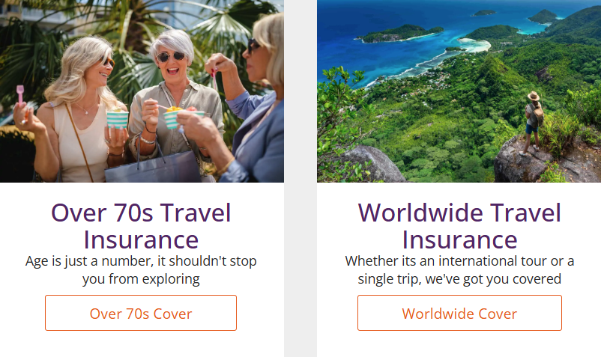The image size is (601, 357).
Task: Click the long narrow island in the sea
Action: (x=400, y=34)
